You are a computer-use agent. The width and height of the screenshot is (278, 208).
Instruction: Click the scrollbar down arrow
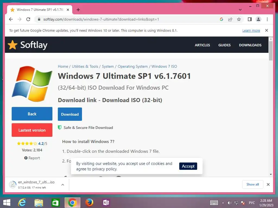[x=271, y=174]
